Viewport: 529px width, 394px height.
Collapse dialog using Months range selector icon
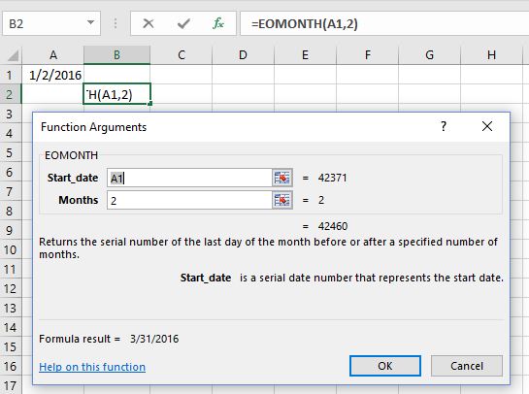[x=282, y=200]
